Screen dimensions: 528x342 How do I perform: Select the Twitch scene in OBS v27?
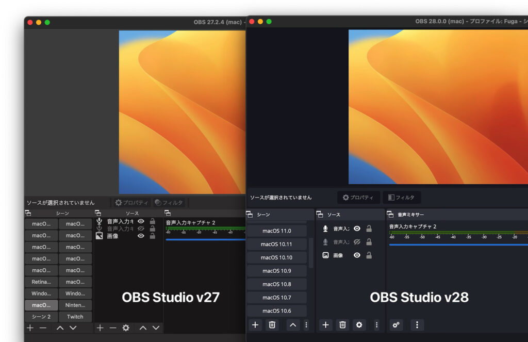point(75,316)
